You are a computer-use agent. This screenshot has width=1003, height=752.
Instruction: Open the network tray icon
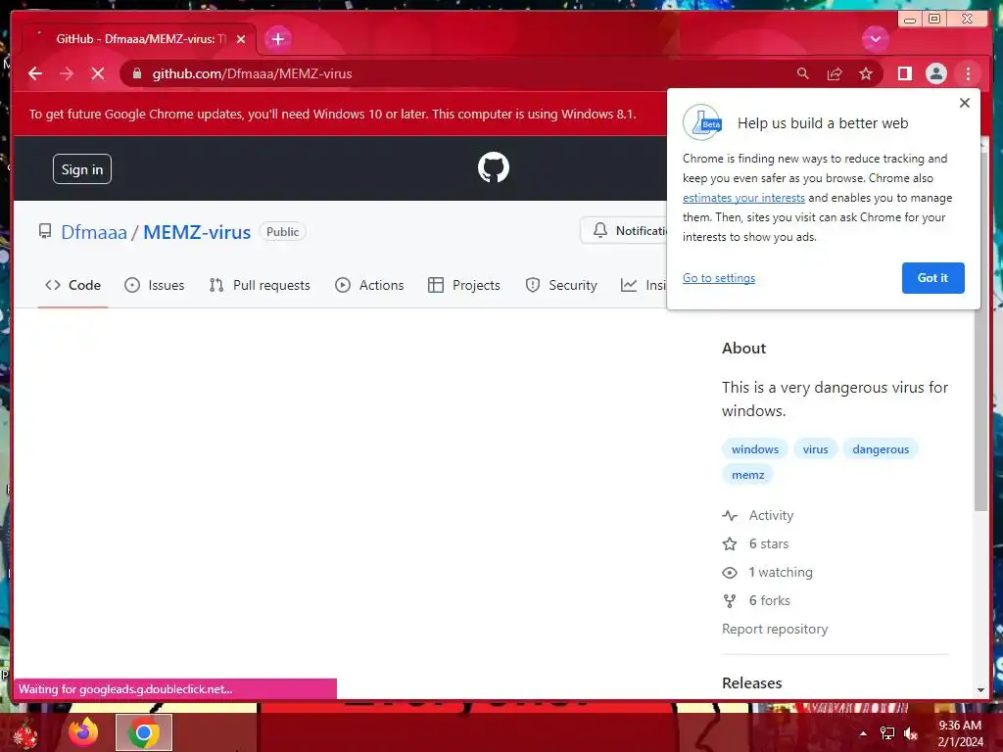coord(887,733)
